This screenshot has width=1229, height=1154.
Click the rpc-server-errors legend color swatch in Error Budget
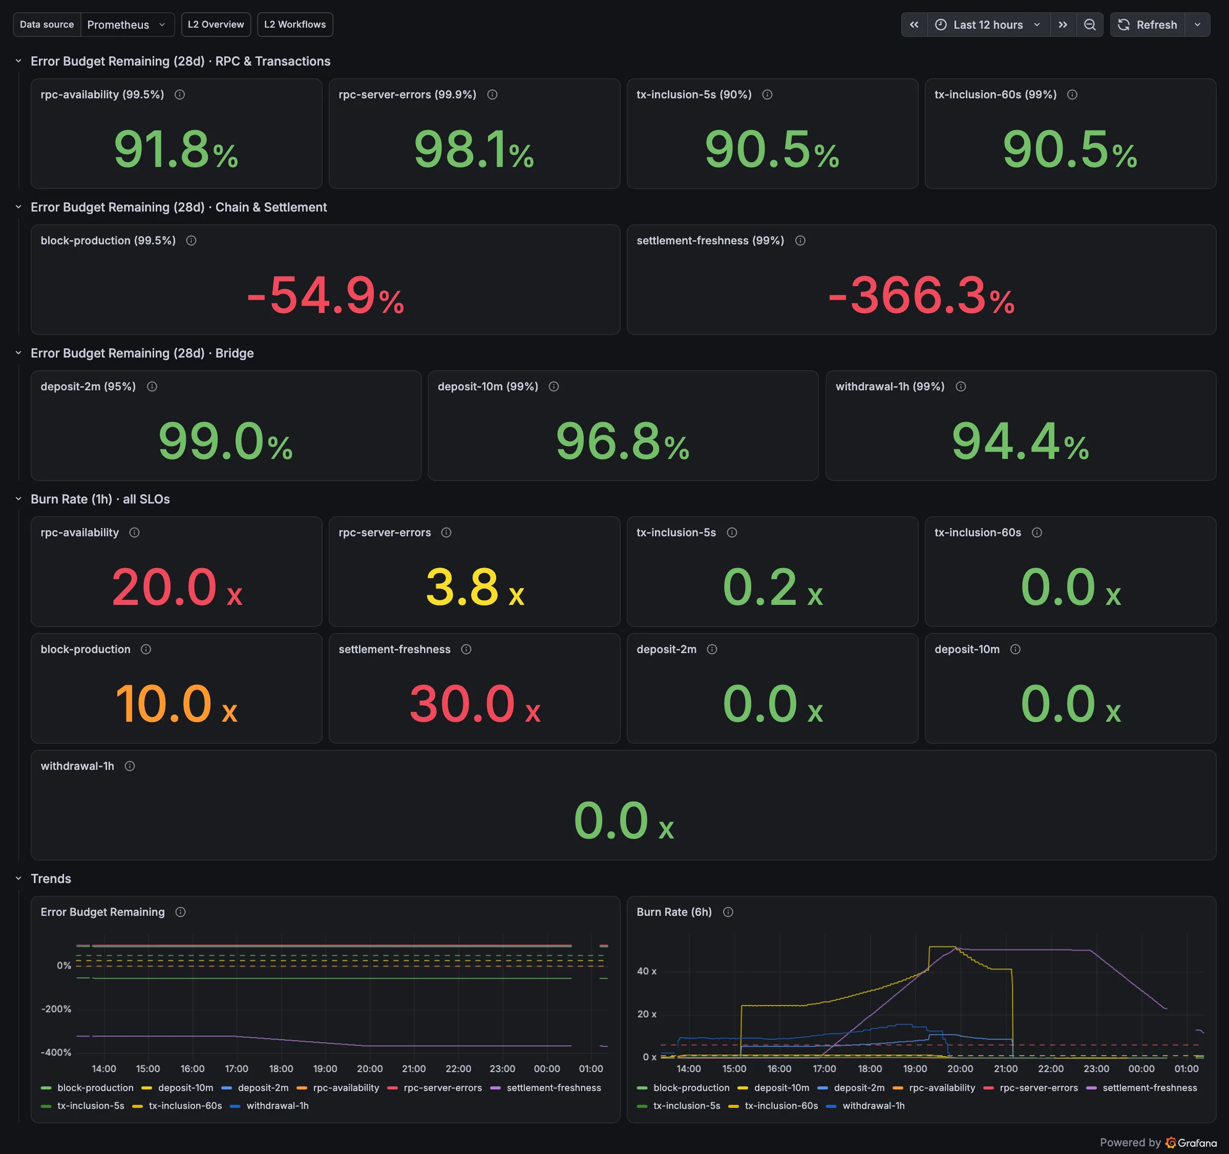[392, 1088]
